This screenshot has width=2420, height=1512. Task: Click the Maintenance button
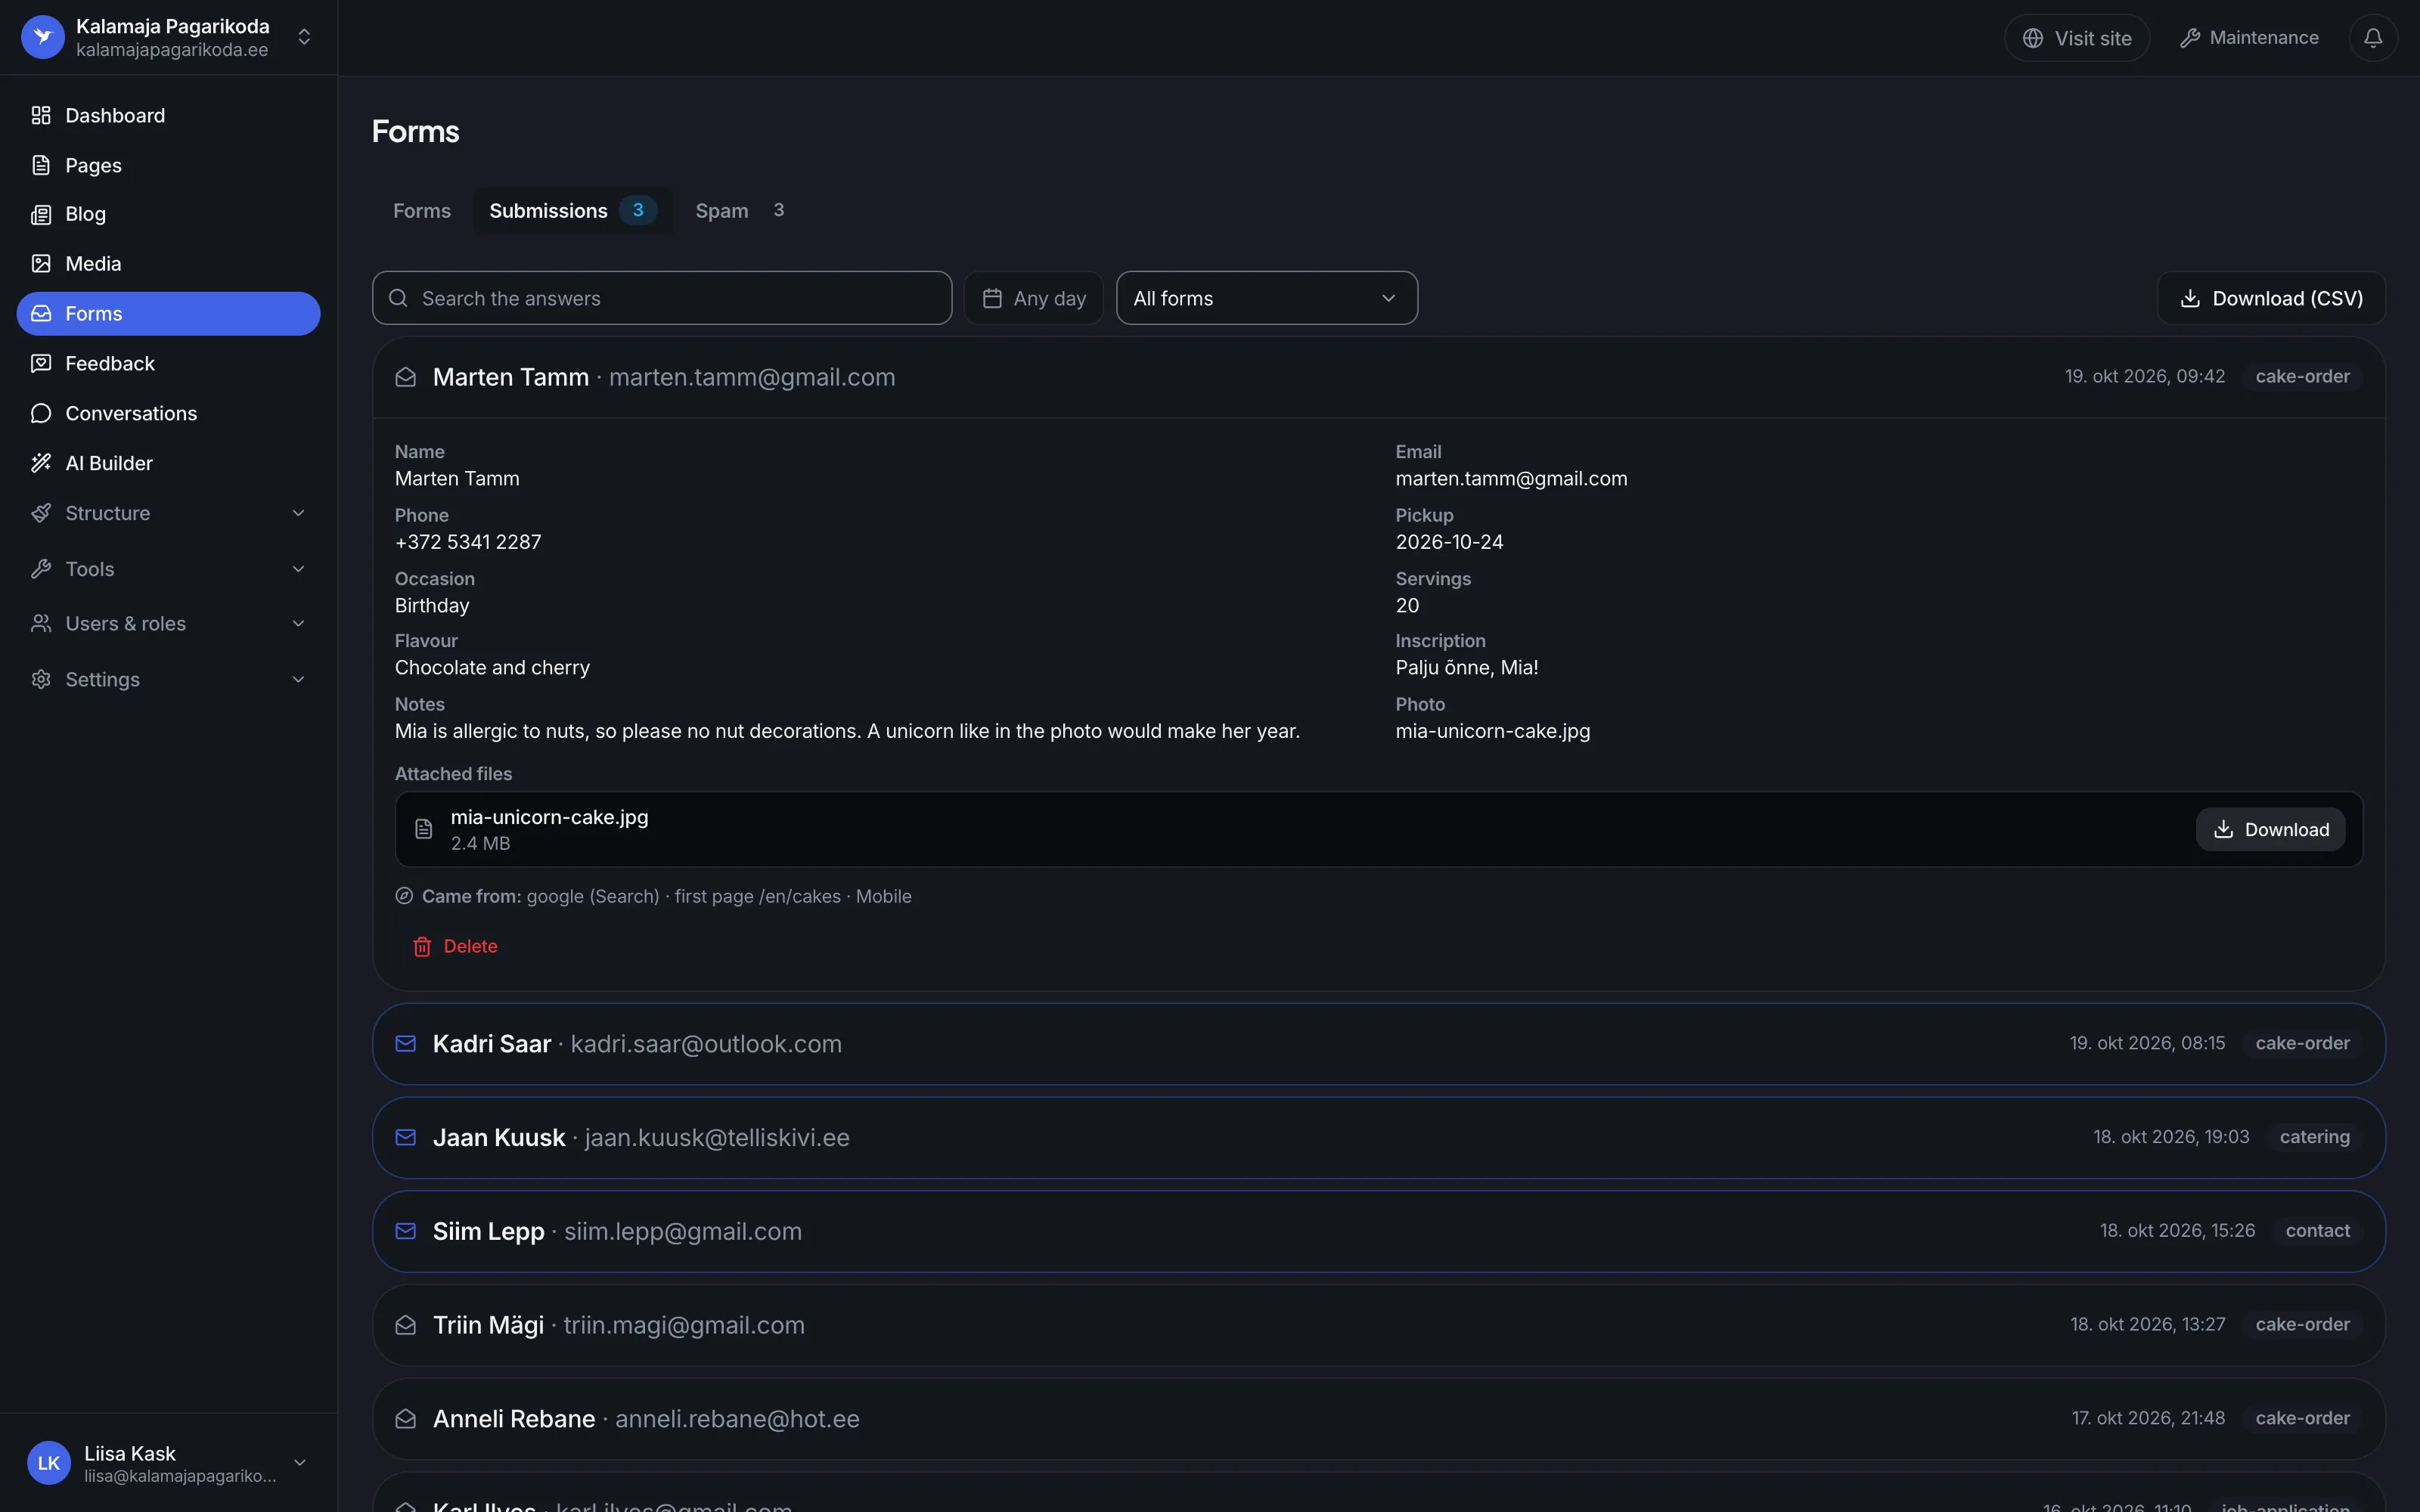pyautogui.click(x=2249, y=38)
